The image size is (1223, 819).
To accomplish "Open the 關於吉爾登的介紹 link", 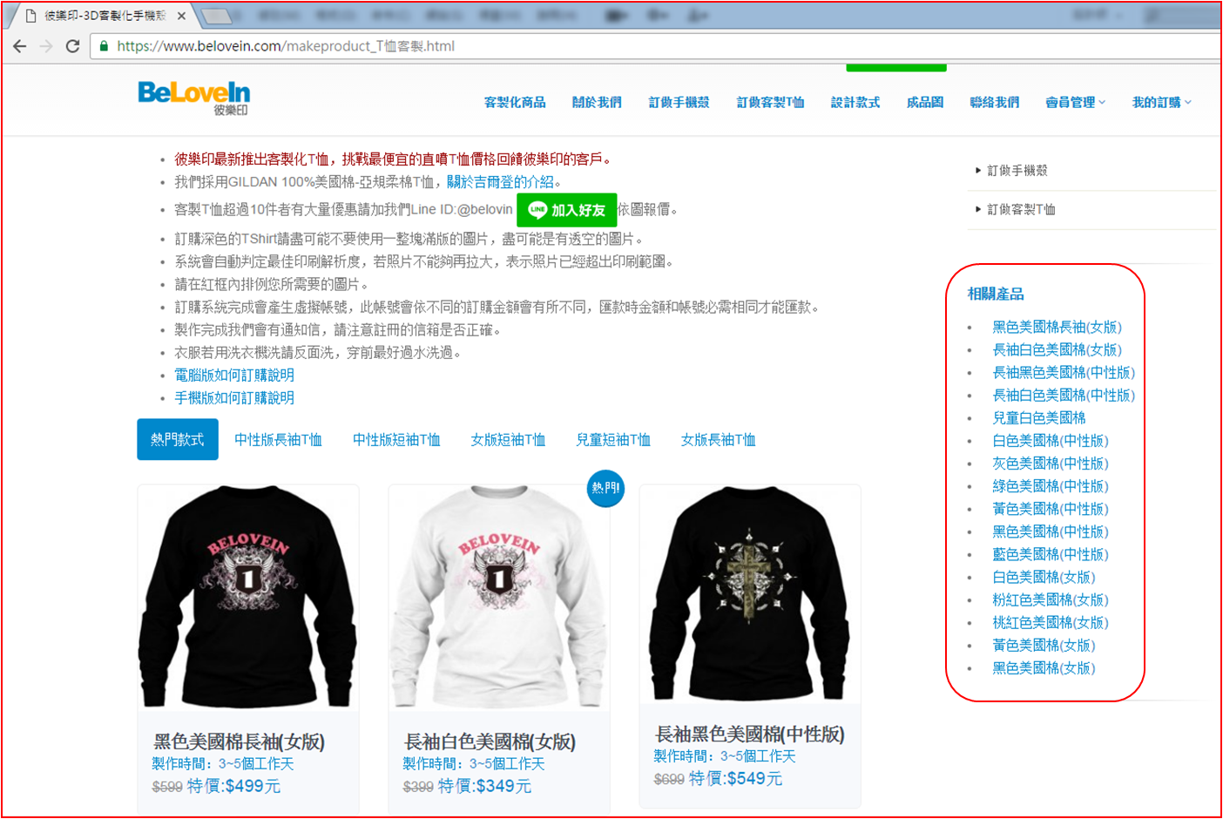I will 500,182.
